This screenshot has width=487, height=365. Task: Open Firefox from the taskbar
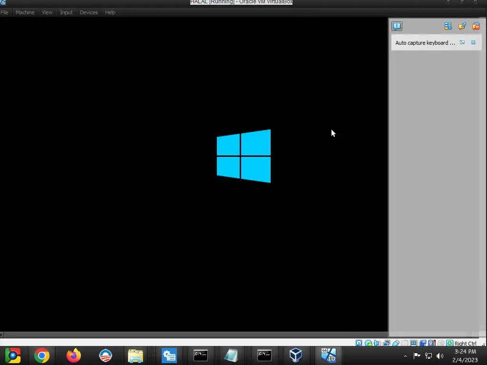(x=74, y=355)
